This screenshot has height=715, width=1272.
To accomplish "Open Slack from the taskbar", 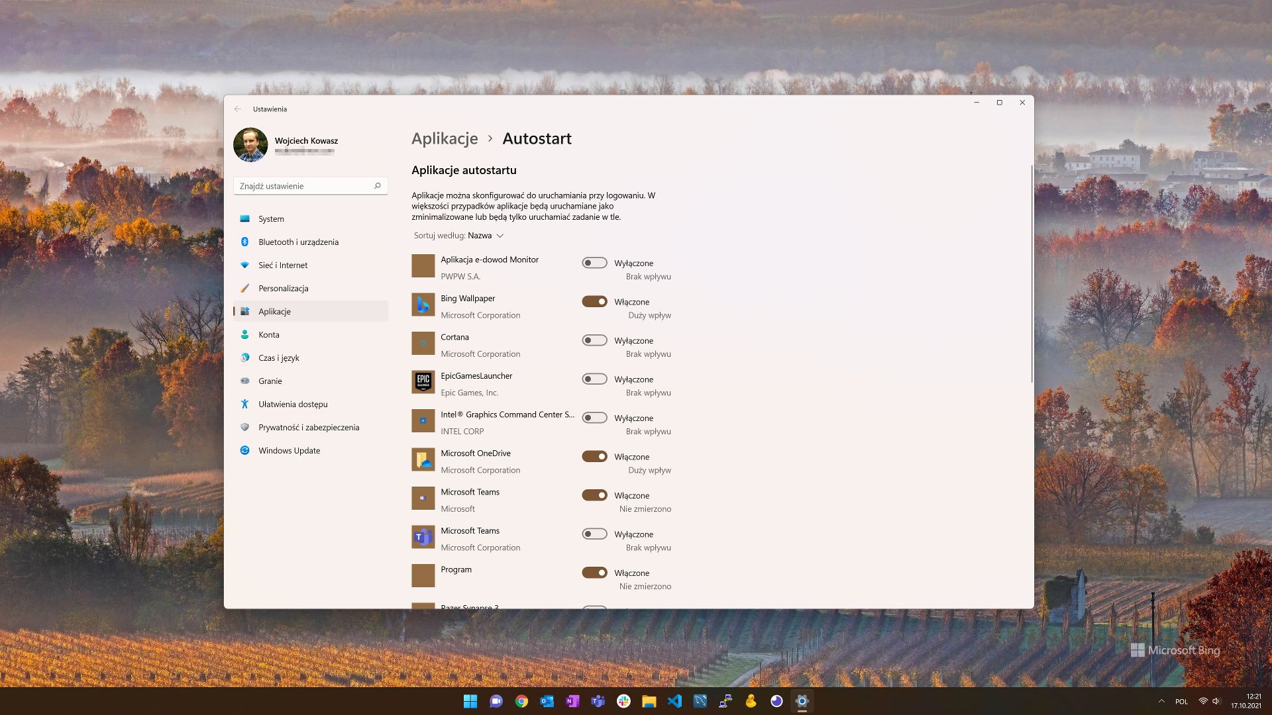I will click(623, 701).
